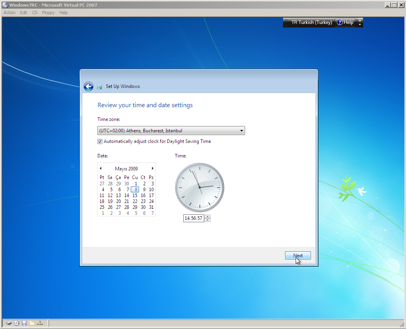Go to previous month in calendar
Viewport: 406px width, 329px height.
[x=101, y=168]
